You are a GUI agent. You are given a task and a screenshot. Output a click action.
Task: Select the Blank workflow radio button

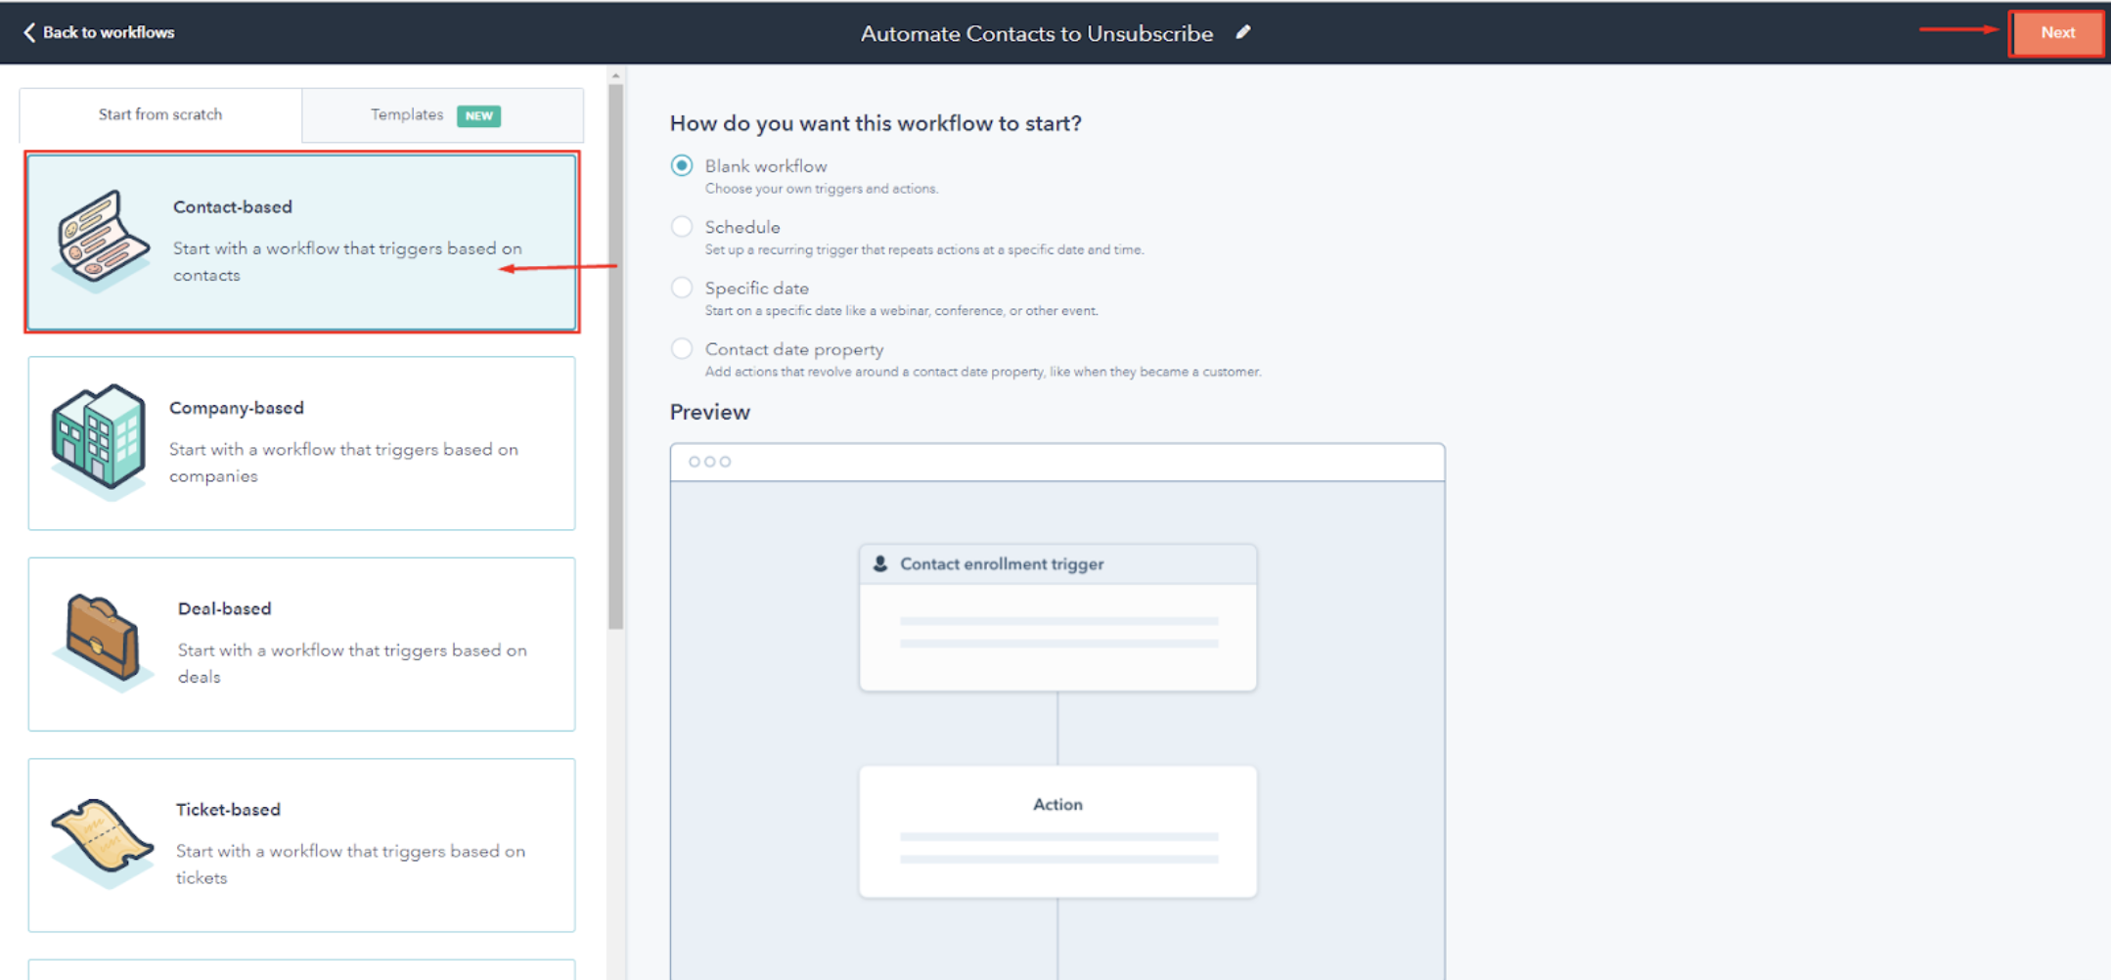(x=682, y=165)
